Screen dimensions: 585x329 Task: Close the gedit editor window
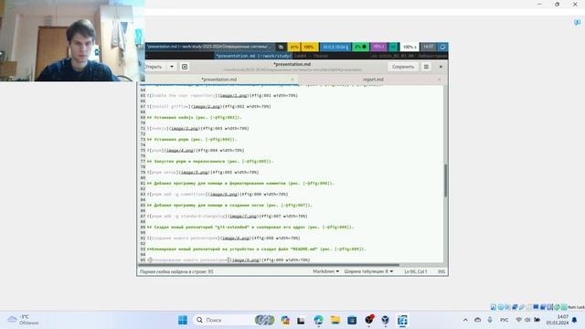click(x=441, y=67)
